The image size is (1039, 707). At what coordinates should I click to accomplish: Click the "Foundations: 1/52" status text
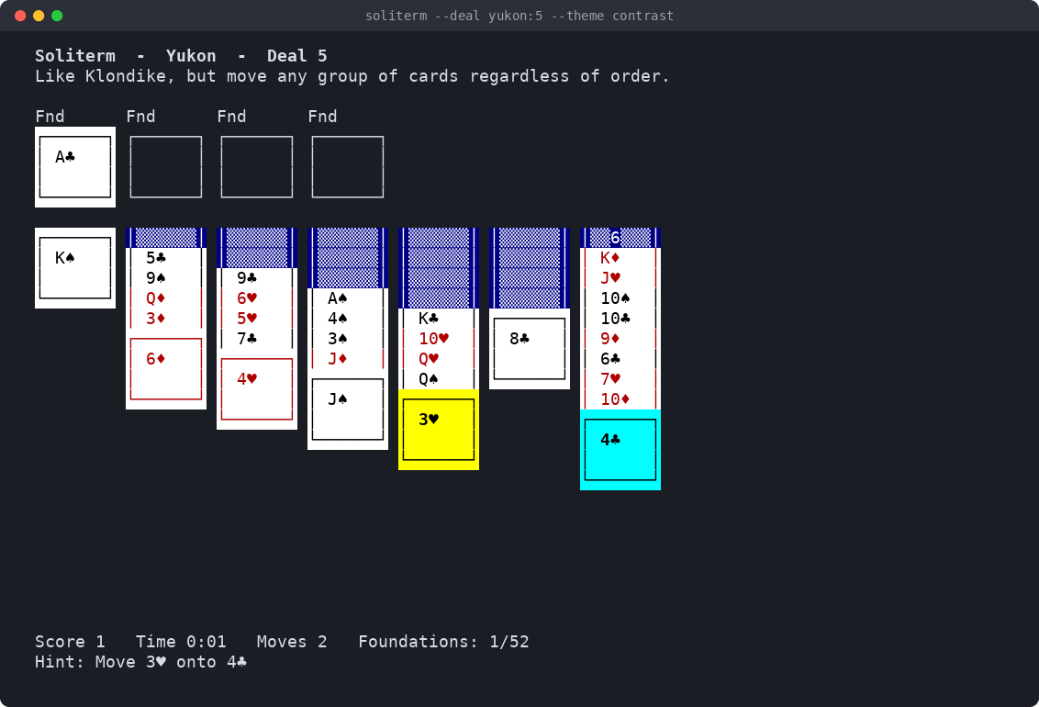pos(443,642)
